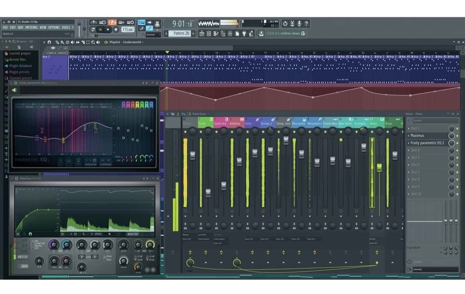Click the online news link
Viewport: 465px width, 294px height.
click(x=286, y=34)
